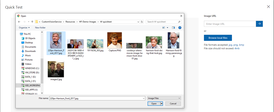
Task: Click Browse local files button
Action: [218, 38]
